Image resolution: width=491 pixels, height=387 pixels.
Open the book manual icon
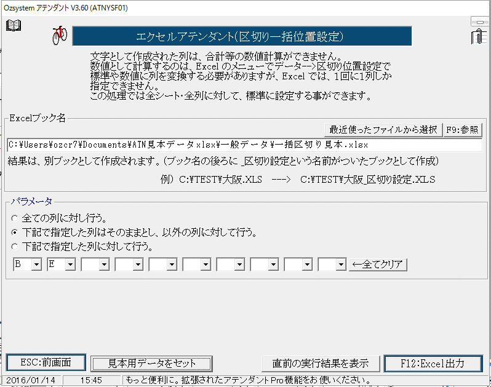[x=14, y=26]
